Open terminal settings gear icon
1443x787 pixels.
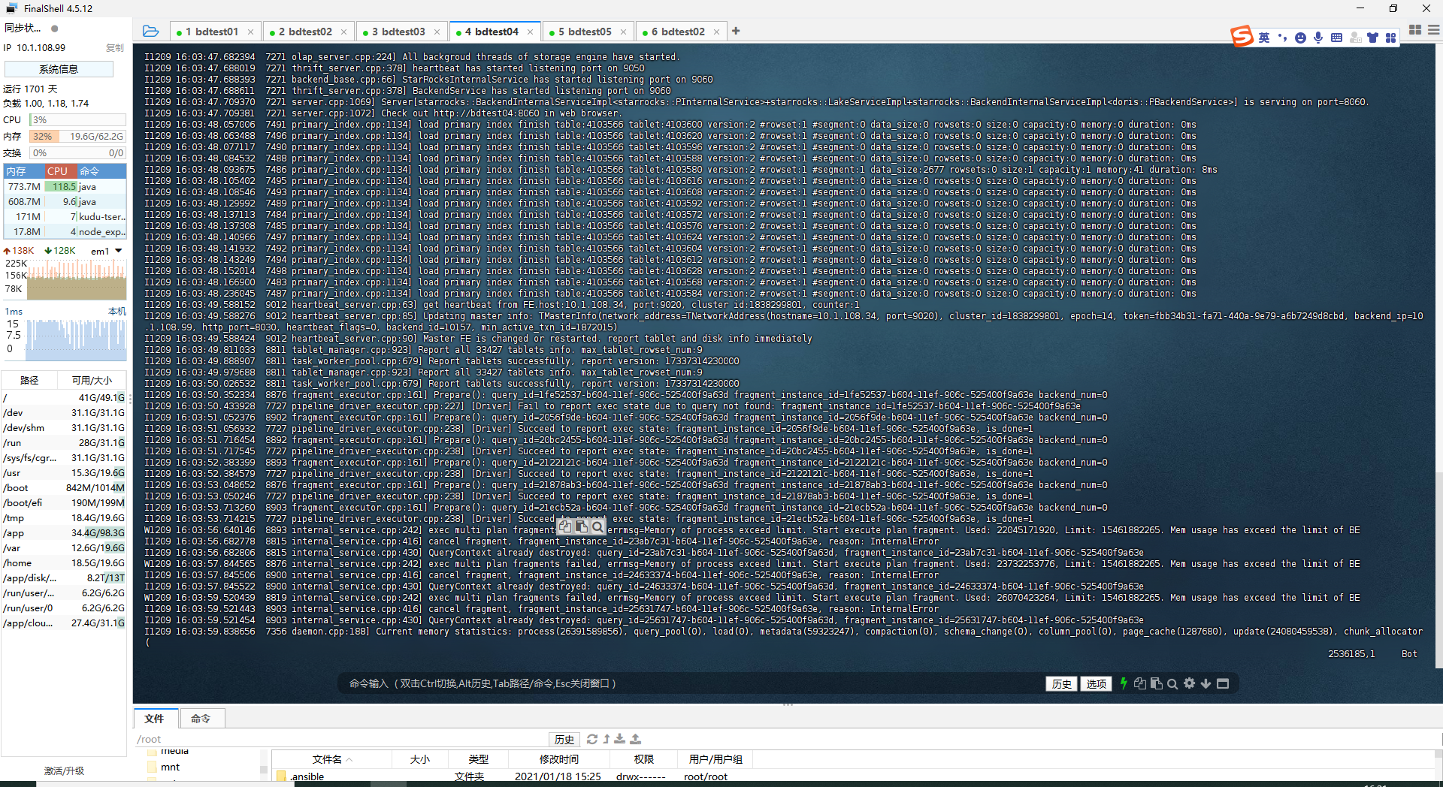[1189, 683]
